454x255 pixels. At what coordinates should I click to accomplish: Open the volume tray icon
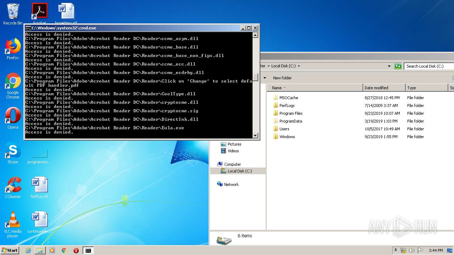tap(412, 250)
